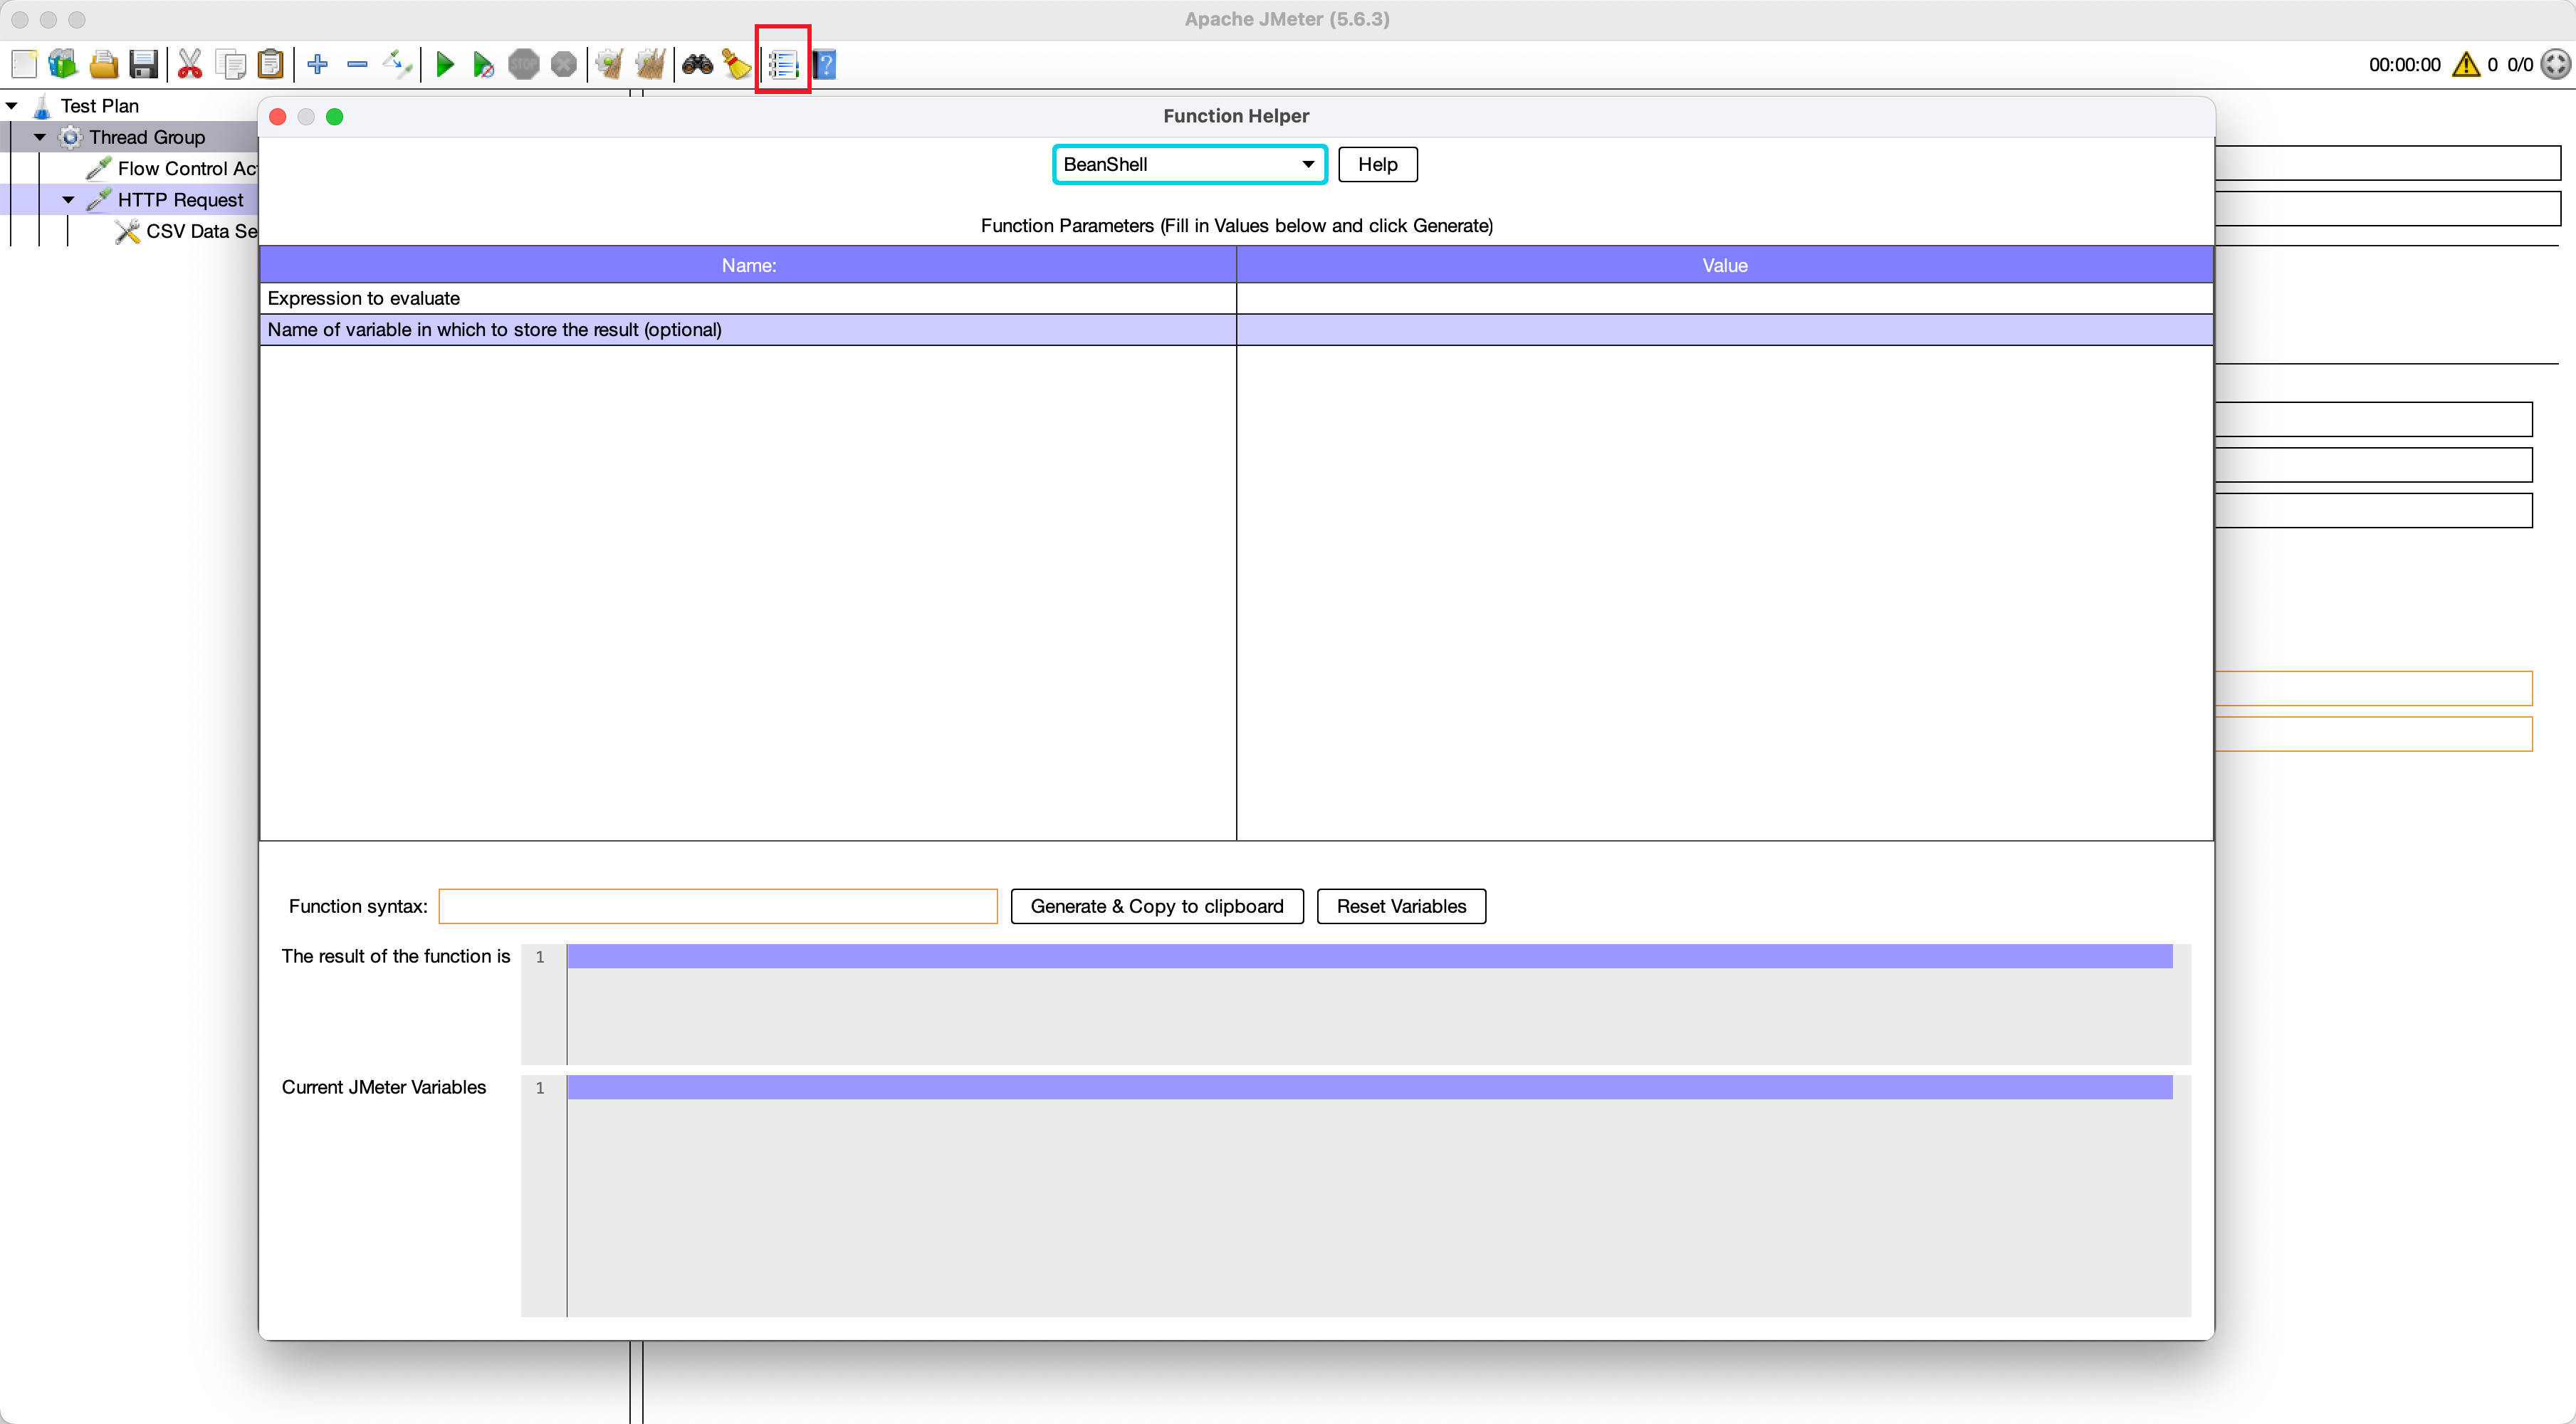Open the BeanShell function dropdown
The width and height of the screenshot is (2576, 1424).
tap(1189, 164)
